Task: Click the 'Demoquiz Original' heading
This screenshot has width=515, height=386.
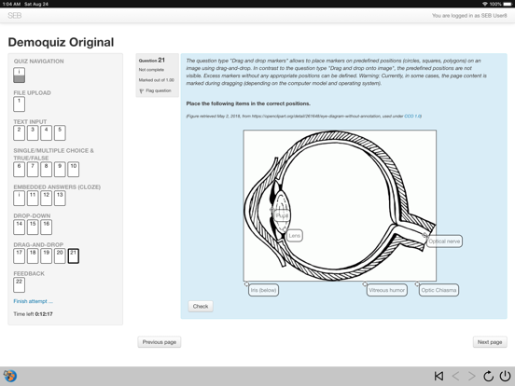Action: coord(61,42)
